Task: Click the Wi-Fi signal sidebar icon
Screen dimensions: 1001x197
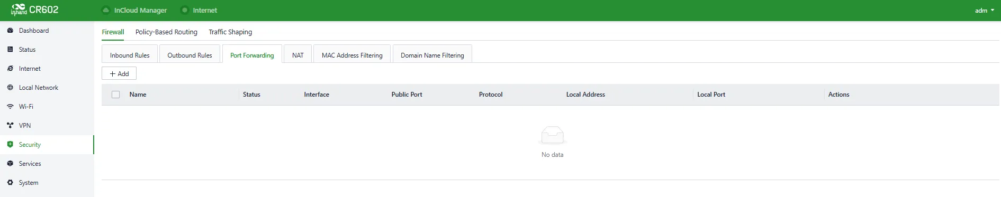Action: tap(10, 107)
